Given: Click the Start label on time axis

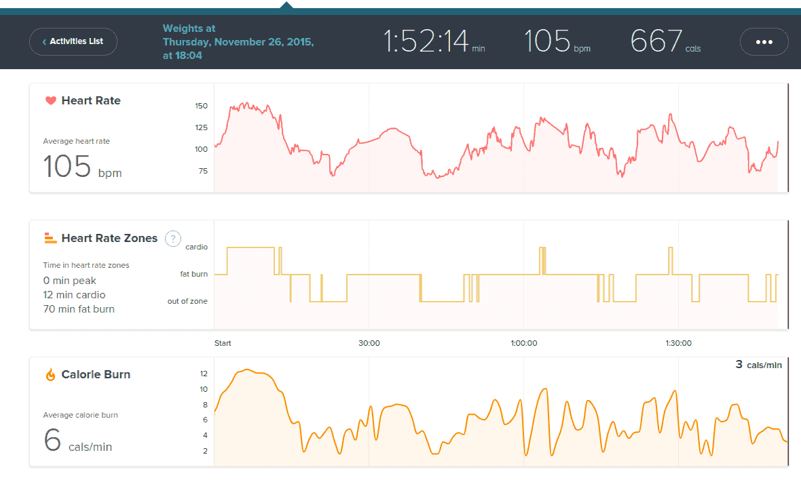Looking at the screenshot, I should (x=223, y=343).
